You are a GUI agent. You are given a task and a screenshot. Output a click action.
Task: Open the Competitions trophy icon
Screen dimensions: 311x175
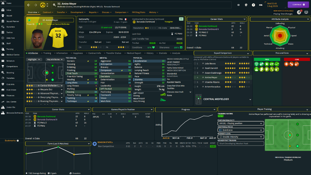[3, 66]
